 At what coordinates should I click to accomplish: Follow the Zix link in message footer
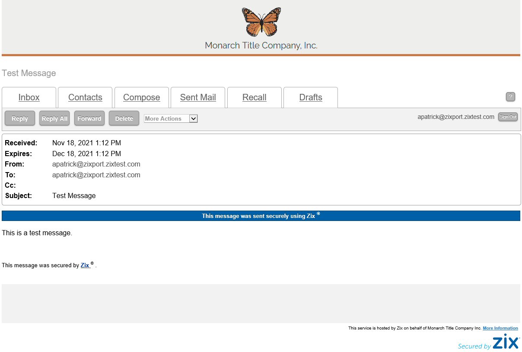(85, 265)
